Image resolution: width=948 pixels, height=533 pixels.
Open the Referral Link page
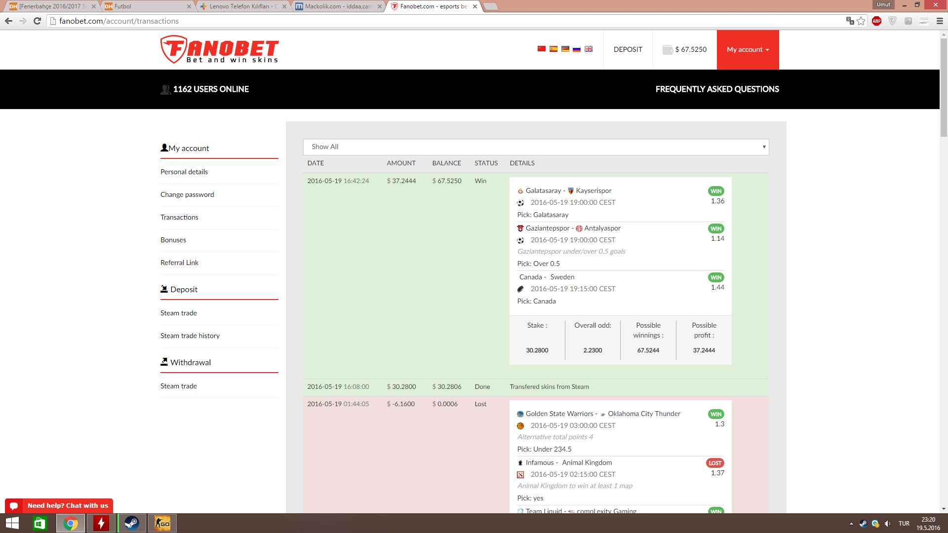click(x=179, y=263)
